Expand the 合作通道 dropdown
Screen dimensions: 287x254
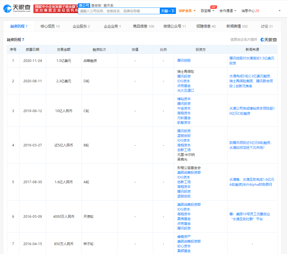point(228,11)
